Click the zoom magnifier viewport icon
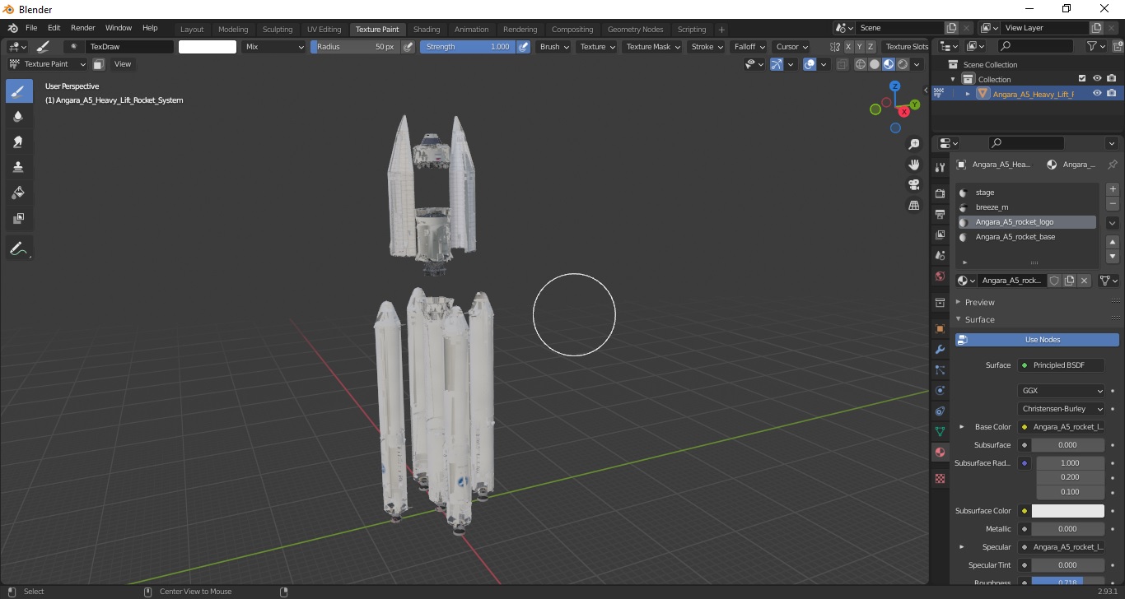This screenshot has height=599, width=1125. click(913, 144)
